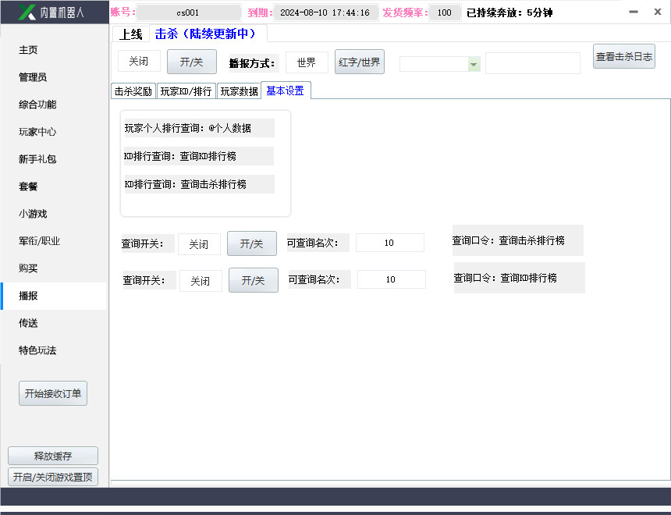The height and width of the screenshot is (515, 671).
Task: Switch to 击杀（陆续更新中）tab
Action: coord(208,34)
